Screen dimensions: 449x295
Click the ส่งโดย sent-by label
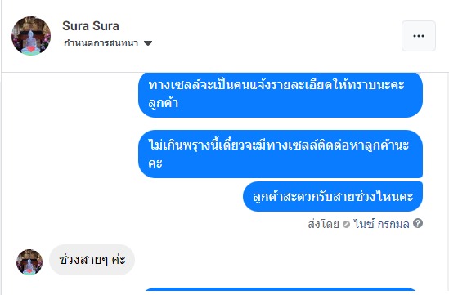coord(324,224)
